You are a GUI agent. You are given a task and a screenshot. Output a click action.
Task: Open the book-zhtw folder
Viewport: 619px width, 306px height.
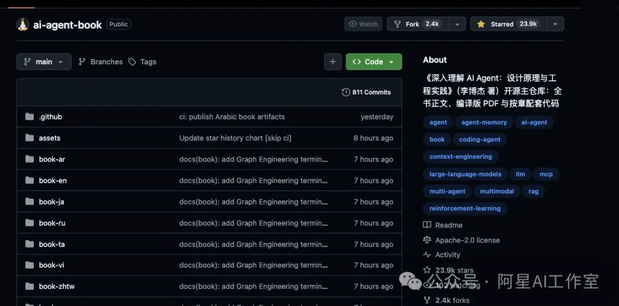[x=56, y=287]
